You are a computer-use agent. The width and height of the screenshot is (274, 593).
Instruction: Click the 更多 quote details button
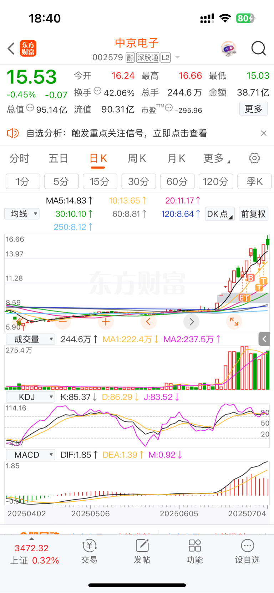coord(253,109)
